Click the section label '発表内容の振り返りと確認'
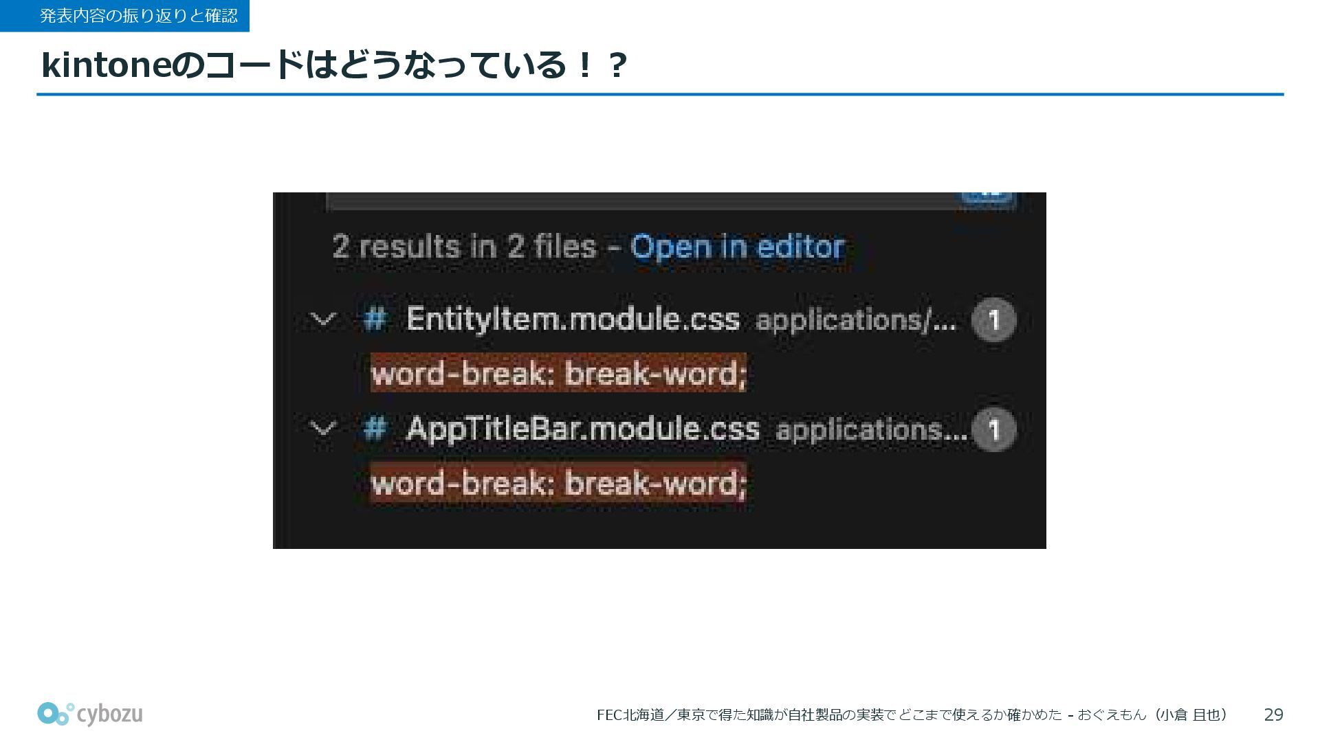Image resolution: width=1320 pixels, height=742 pixels. pos(138,16)
